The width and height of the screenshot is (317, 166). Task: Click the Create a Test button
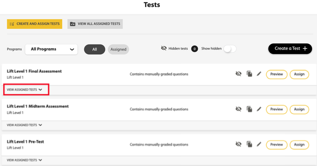point(290,49)
